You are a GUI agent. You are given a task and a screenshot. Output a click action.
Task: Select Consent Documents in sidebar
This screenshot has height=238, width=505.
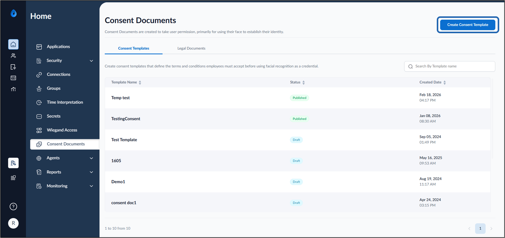click(x=65, y=144)
